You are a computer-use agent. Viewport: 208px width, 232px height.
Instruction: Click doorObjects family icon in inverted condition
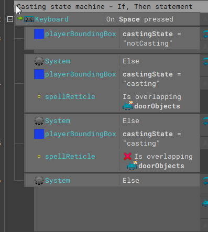pyautogui.click(x=132, y=165)
